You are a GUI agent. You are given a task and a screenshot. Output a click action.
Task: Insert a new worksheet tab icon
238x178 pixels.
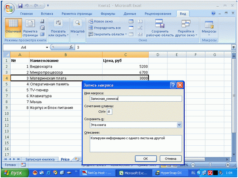coord(77,159)
